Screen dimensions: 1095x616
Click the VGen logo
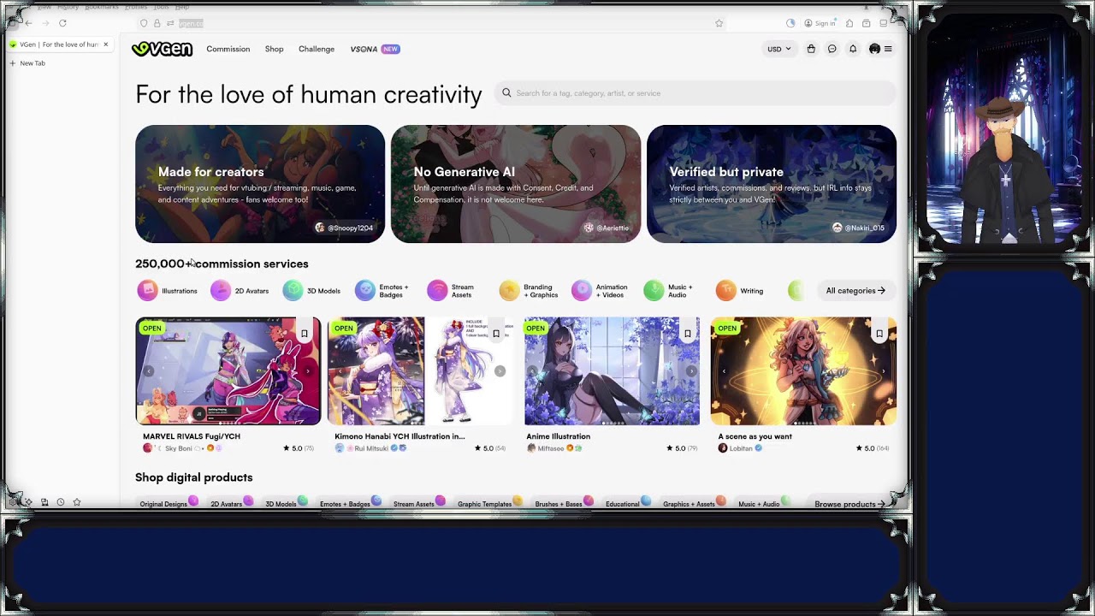tap(162, 49)
